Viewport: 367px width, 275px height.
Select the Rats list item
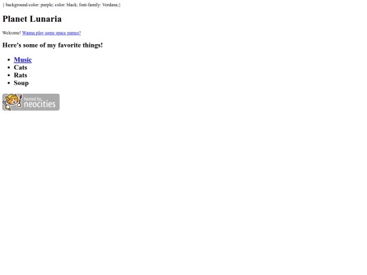coord(20,75)
